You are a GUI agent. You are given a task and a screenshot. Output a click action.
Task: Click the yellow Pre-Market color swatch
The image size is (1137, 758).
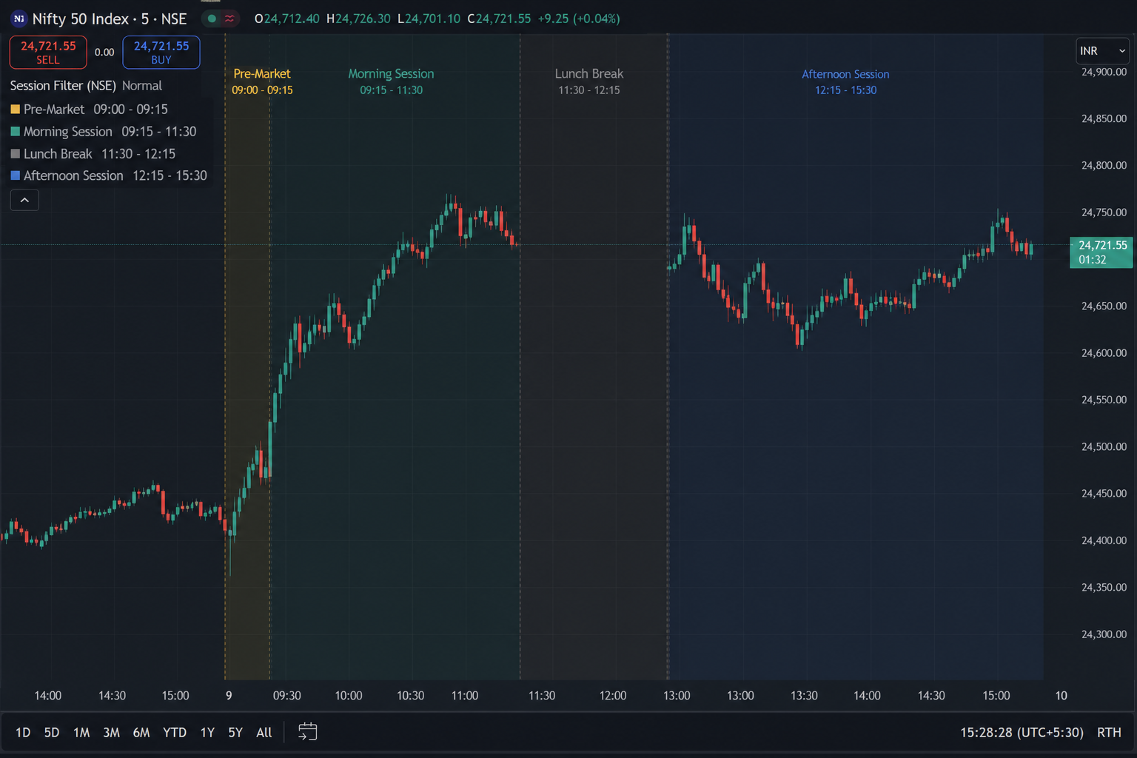click(15, 110)
